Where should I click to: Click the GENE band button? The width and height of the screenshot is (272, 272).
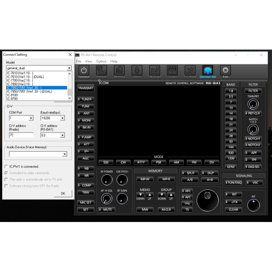click(x=231, y=167)
